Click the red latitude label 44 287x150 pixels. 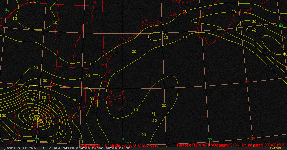[280, 22]
